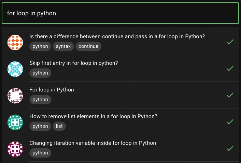
Task: Click the light blue identicon avatar
Action: [15, 69]
